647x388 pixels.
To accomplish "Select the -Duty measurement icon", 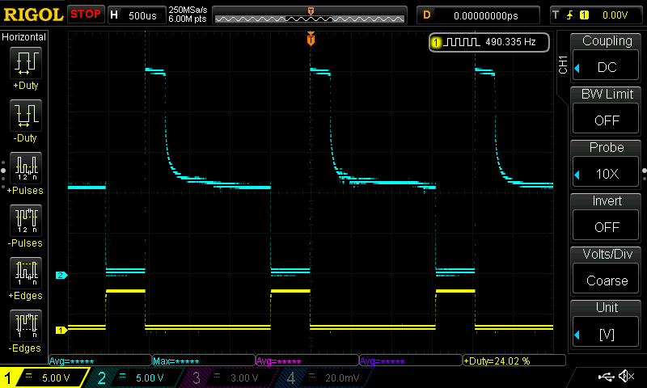I will point(25,116).
